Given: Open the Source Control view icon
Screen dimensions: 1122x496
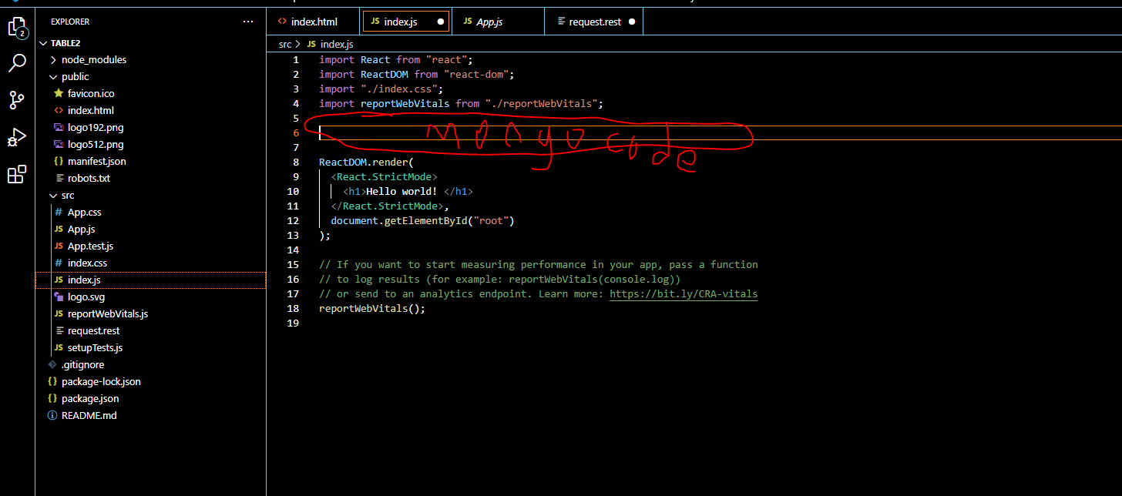Looking at the screenshot, I should pos(17,99).
